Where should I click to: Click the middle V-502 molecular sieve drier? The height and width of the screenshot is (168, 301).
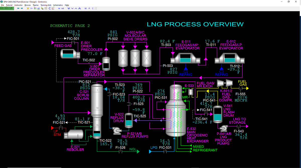(x=135, y=58)
